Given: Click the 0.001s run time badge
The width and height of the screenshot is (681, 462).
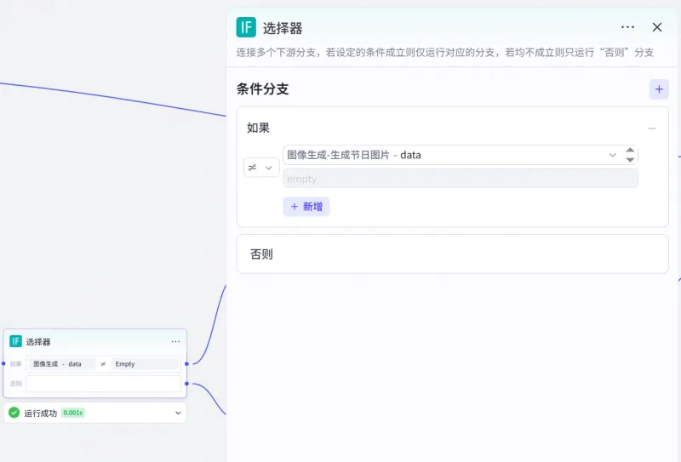Looking at the screenshot, I should coord(73,414).
